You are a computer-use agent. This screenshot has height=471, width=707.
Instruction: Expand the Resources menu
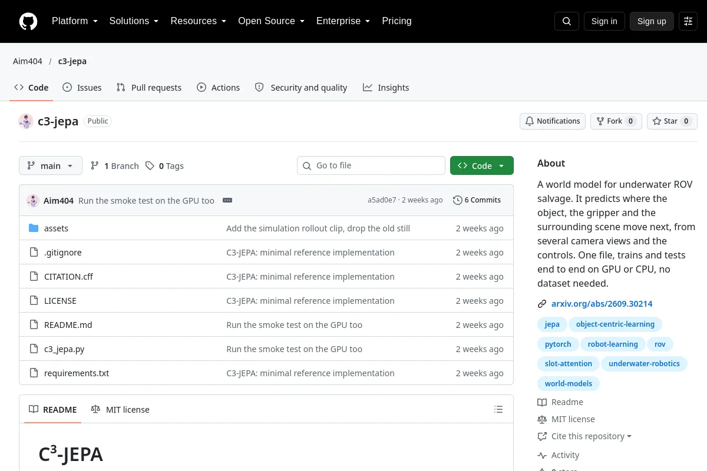point(199,21)
